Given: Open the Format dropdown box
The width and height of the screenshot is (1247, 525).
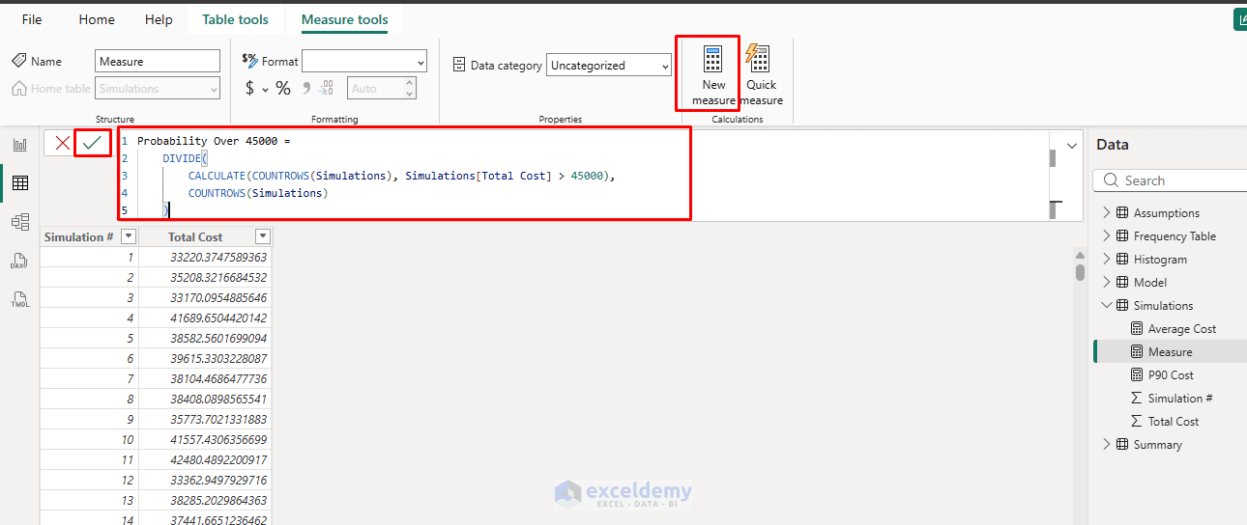Looking at the screenshot, I should coord(364,62).
